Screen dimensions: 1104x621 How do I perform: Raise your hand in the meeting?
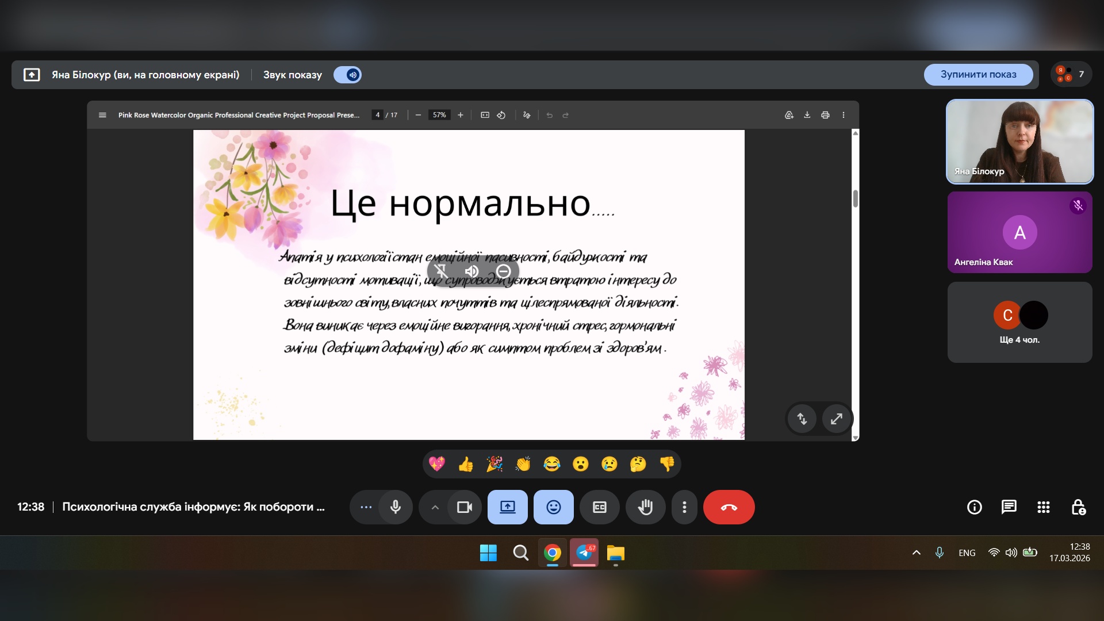pyautogui.click(x=645, y=507)
